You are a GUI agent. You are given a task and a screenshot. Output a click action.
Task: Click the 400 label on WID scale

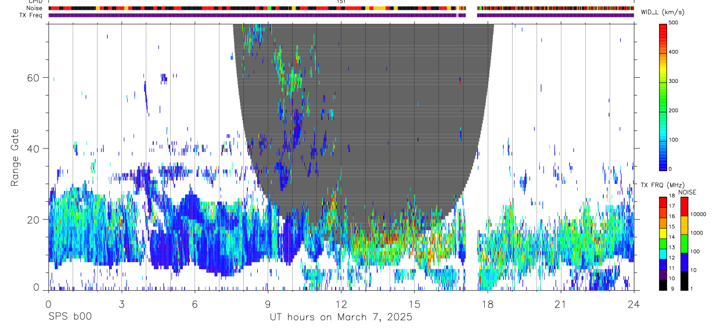(x=674, y=52)
